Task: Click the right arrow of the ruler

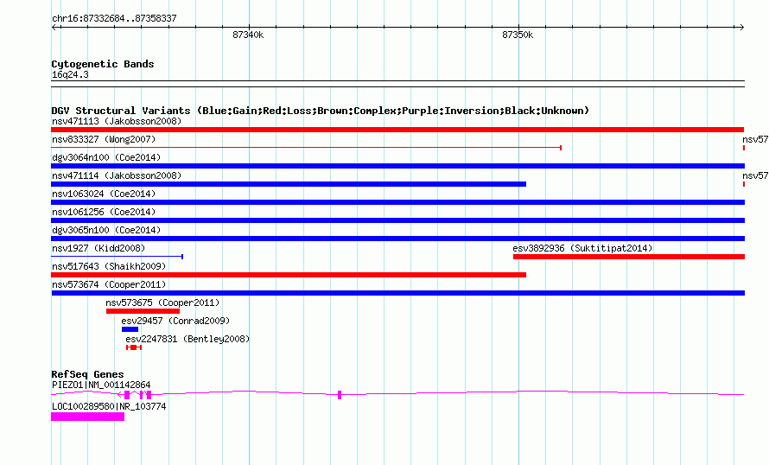Action: (741, 27)
